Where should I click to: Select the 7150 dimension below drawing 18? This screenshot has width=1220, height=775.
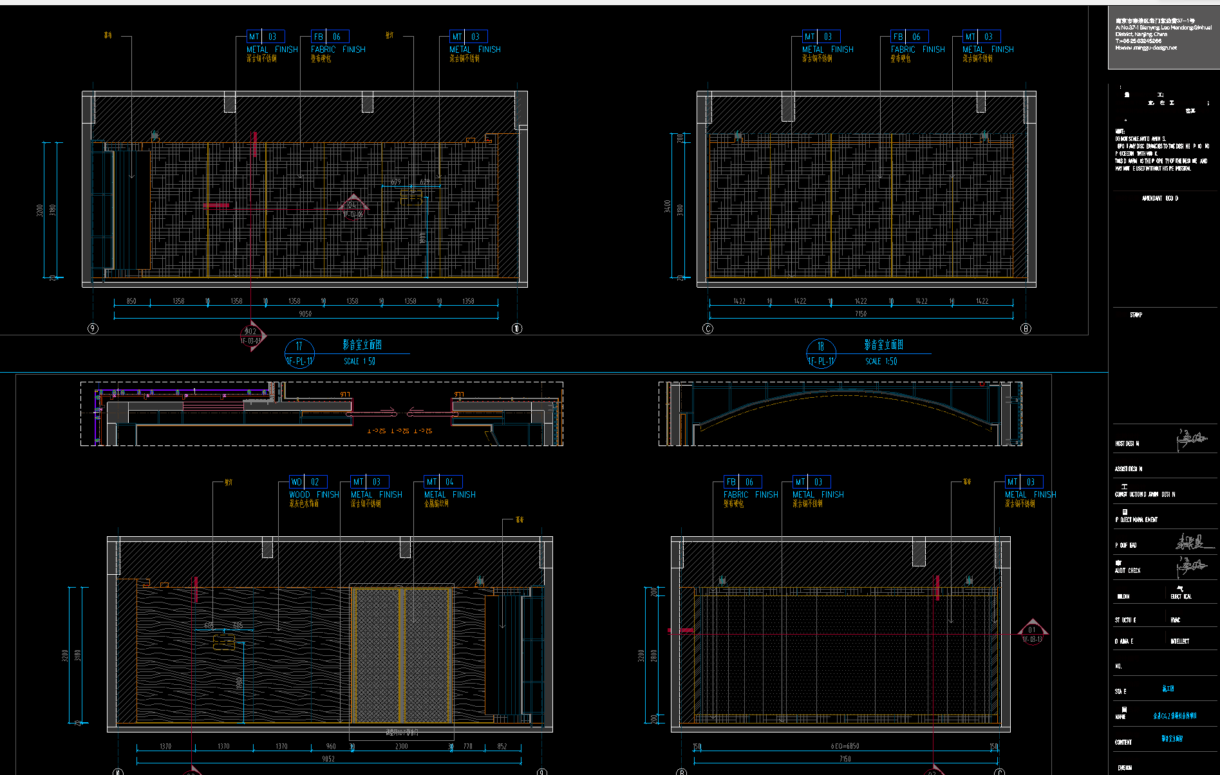861,314
